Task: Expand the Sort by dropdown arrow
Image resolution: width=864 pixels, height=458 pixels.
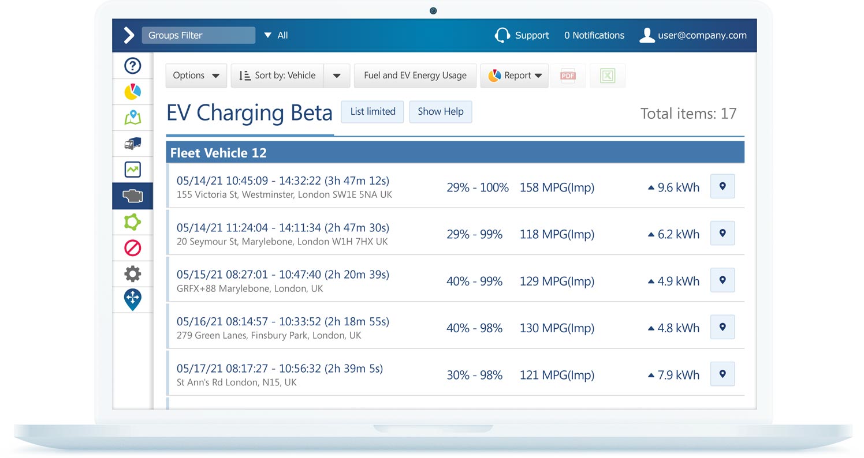Action: pos(337,76)
